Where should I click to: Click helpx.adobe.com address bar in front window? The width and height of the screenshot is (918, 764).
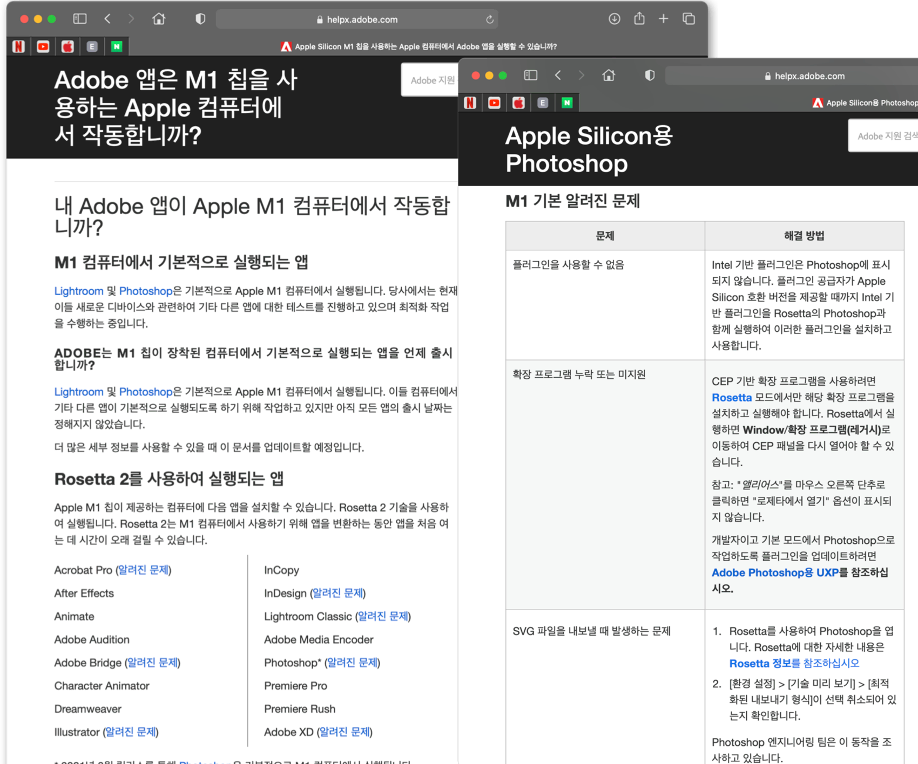[792, 76]
